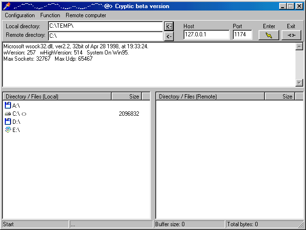Click the Directory / Files (Remote) column header
This screenshot has width=306, height=230.
(x=210, y=97)
